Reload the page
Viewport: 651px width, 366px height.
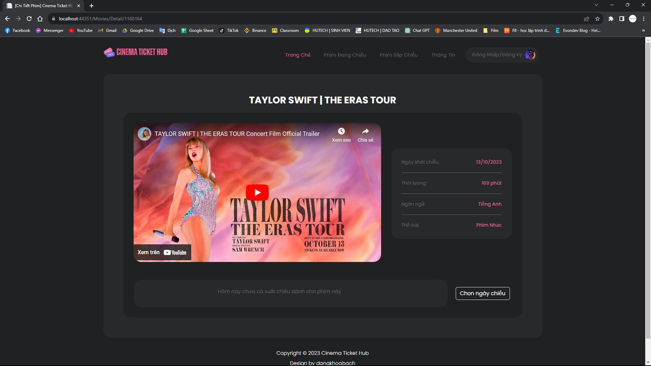(x=29, y=19)
